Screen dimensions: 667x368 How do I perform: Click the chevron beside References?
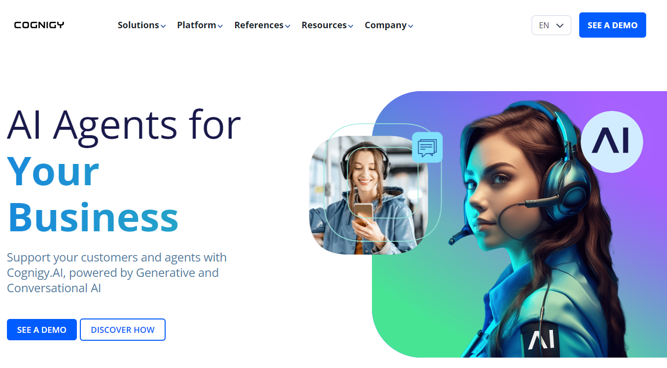(x=288, y=26)
